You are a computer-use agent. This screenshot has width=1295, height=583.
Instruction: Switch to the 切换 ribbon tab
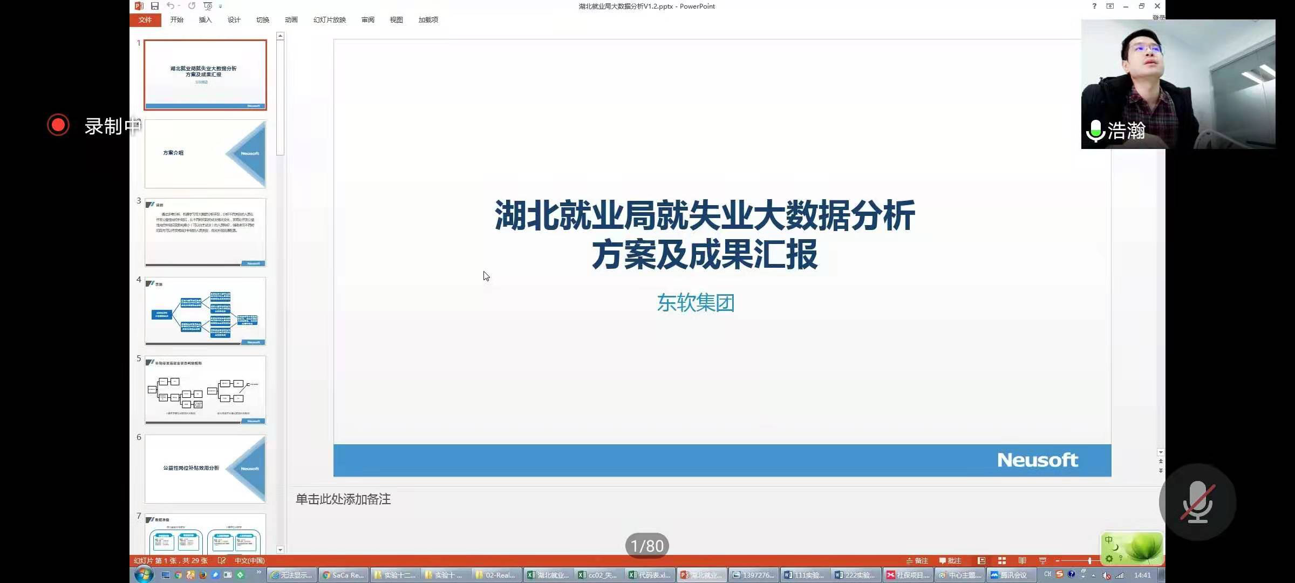coord(262,20)
